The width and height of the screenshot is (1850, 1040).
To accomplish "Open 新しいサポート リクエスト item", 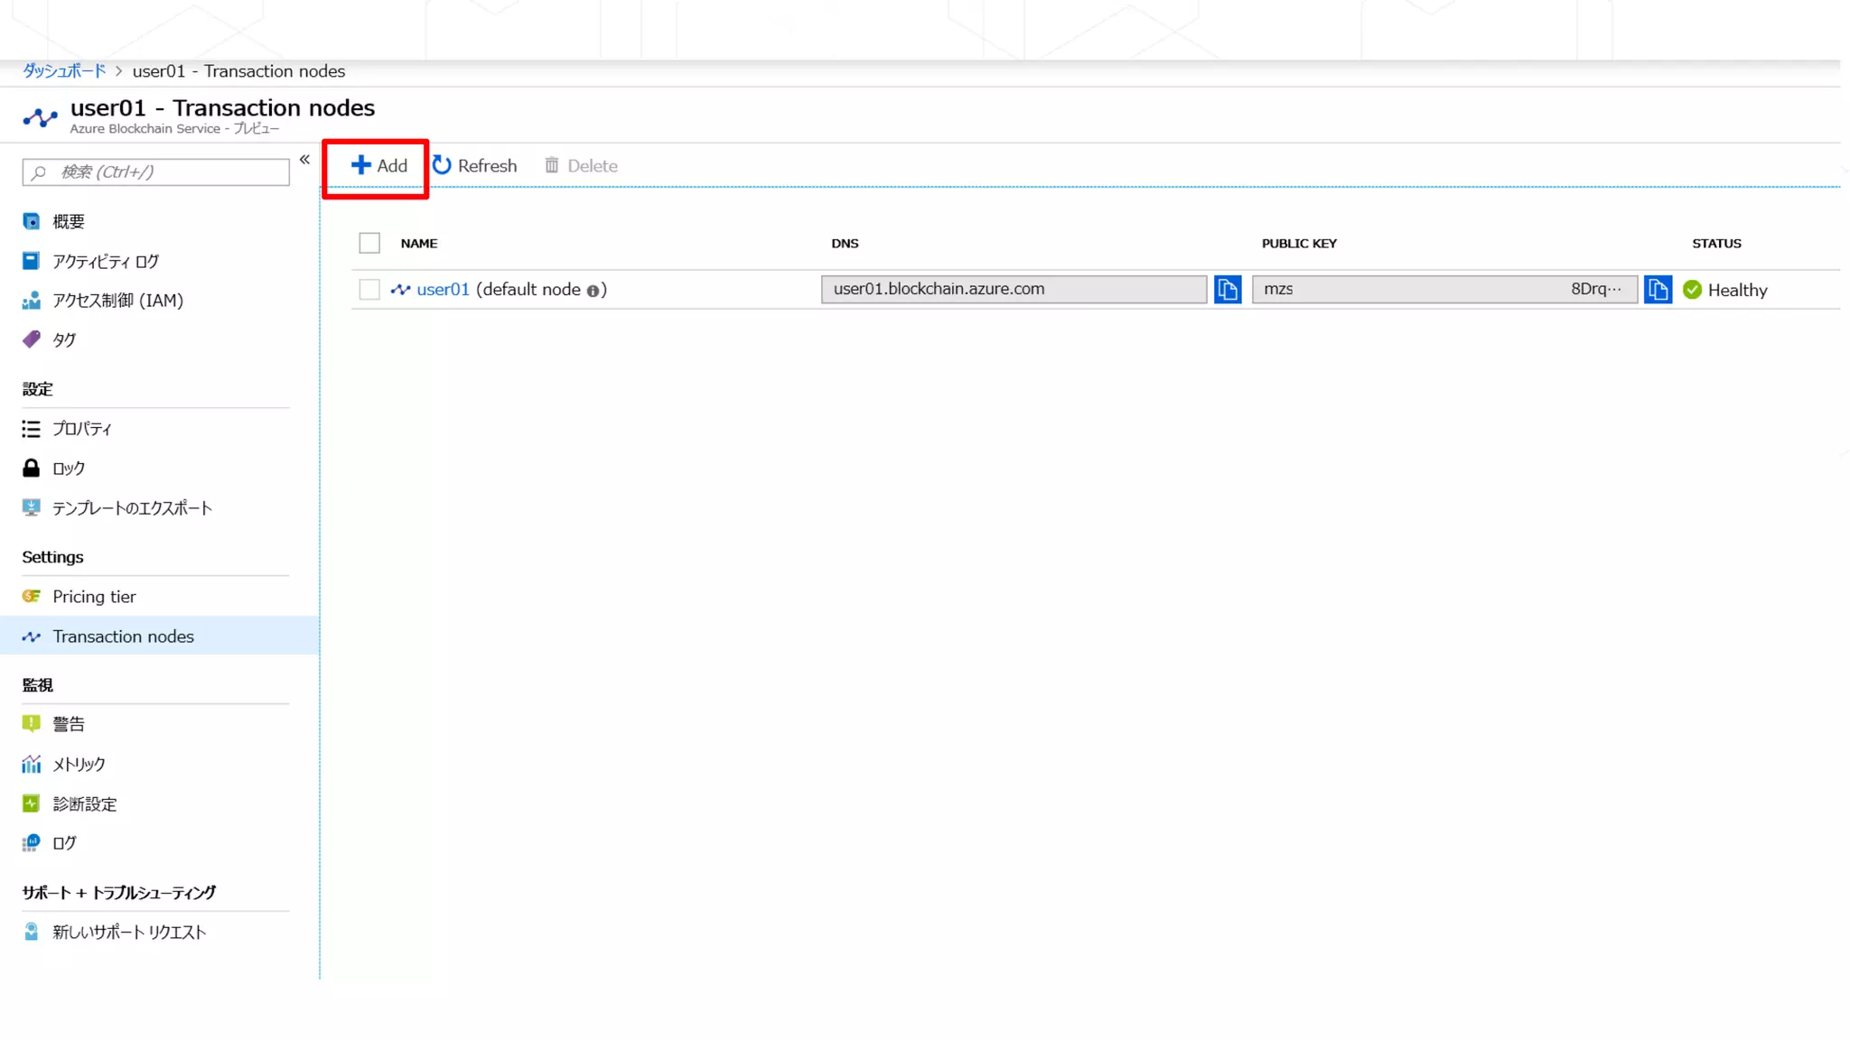I will click(129, 933).
